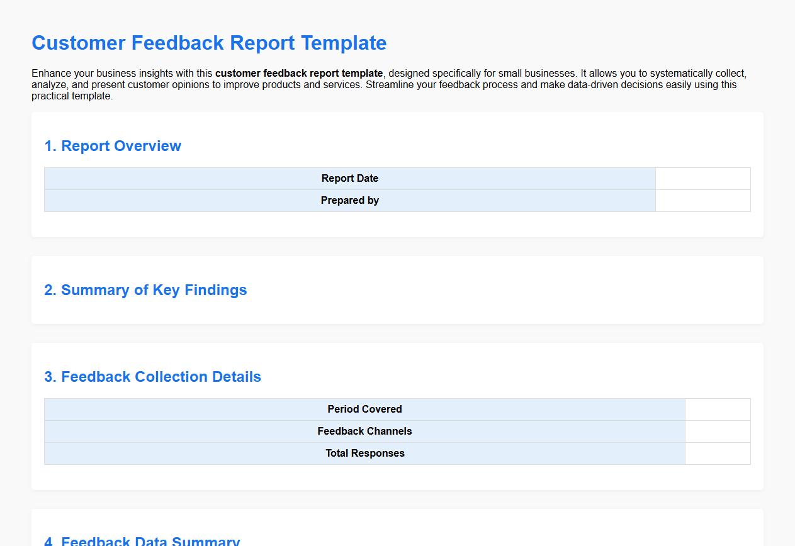The width and height of the screenshot is (795, 546).
Task: Click the Period Covered label cell
Action: click(x=364, y=409)
